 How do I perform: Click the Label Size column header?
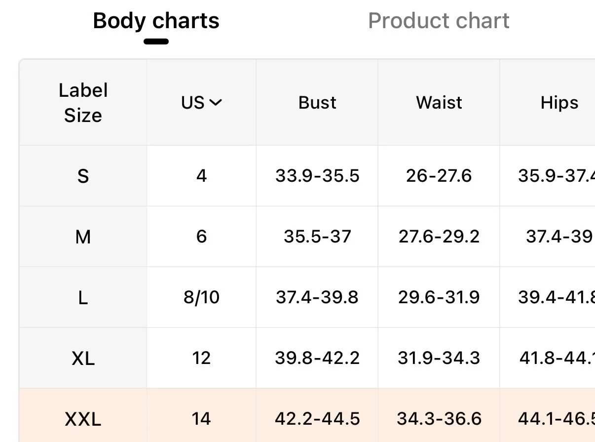tap(83, 103)
